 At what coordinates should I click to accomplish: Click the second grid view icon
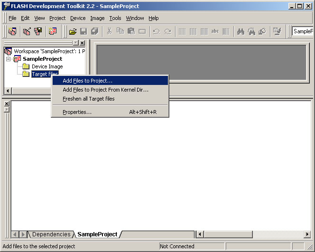[x=193, y=31]
